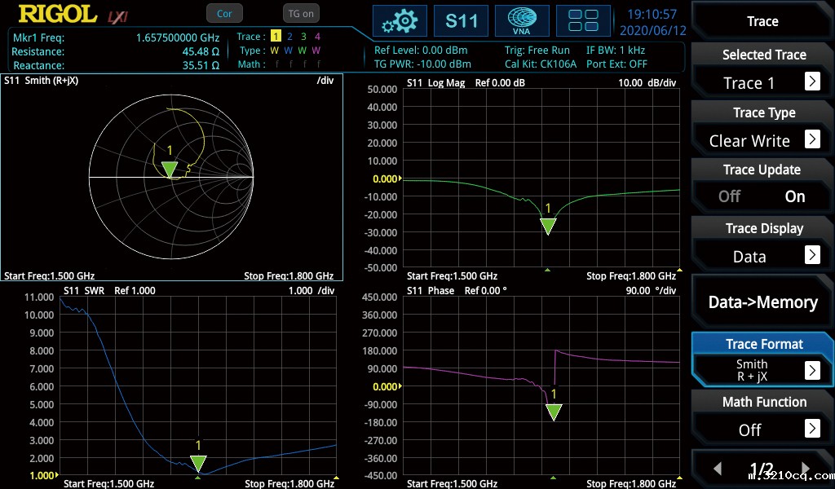Click the 10.00 dB/div scale label
The width and height of the screenshot is (835, 489).
647,83
